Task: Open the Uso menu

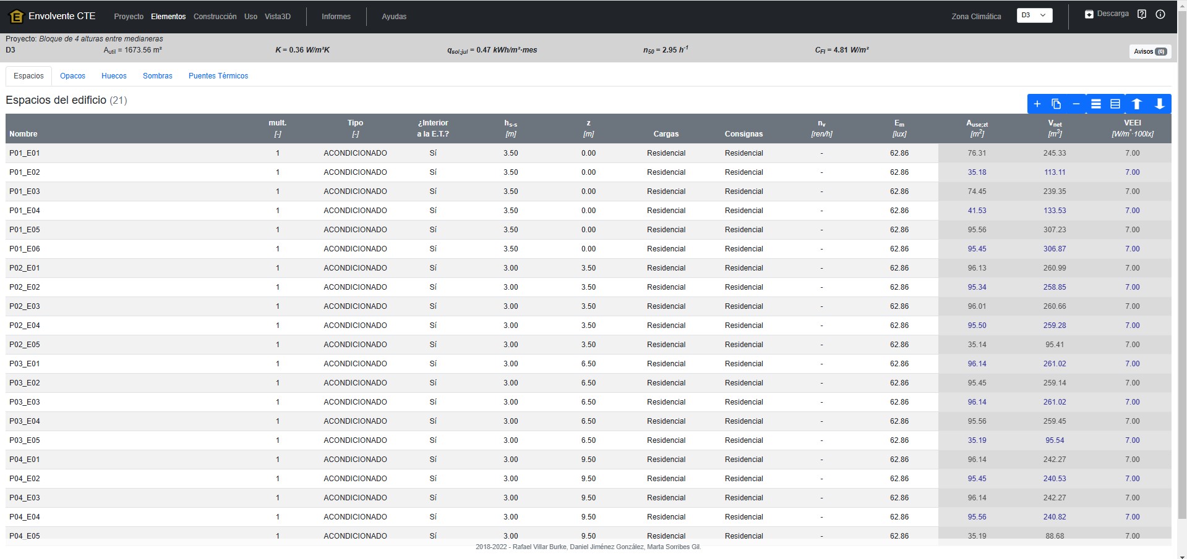Action: 251,17
